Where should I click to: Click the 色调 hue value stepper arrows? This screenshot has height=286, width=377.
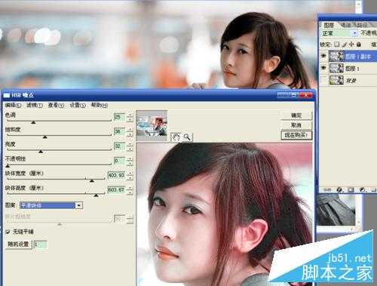tap(130, 117)
